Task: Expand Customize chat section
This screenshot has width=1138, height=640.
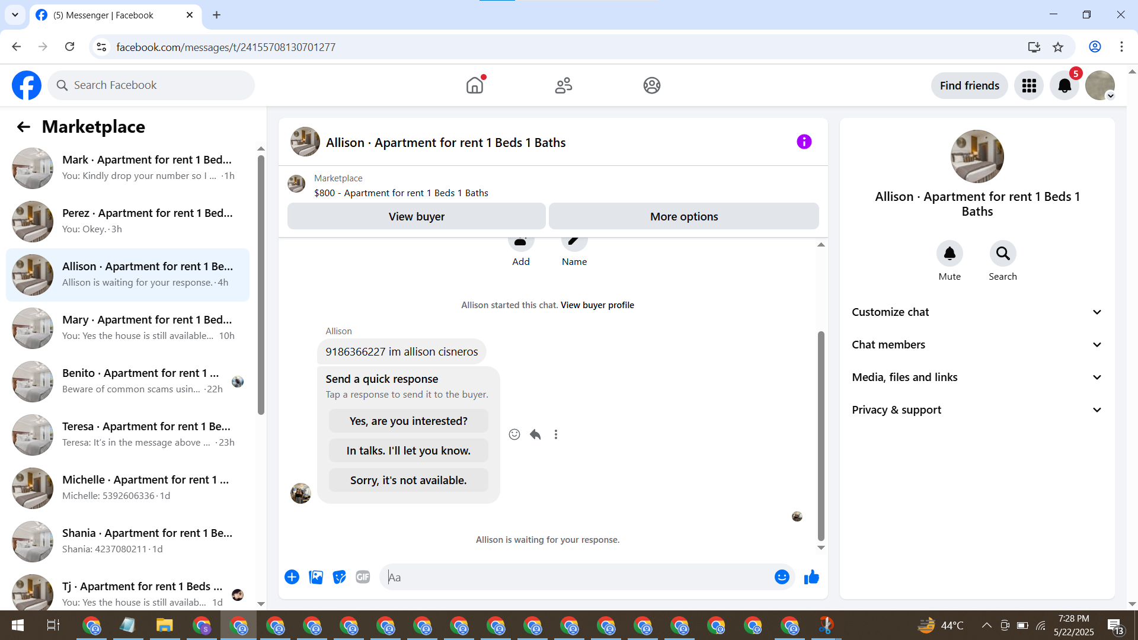Action: click(977, 312)
